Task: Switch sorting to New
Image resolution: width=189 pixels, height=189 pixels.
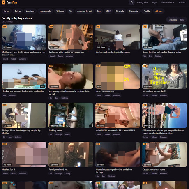Action: [x=182, y=20]
